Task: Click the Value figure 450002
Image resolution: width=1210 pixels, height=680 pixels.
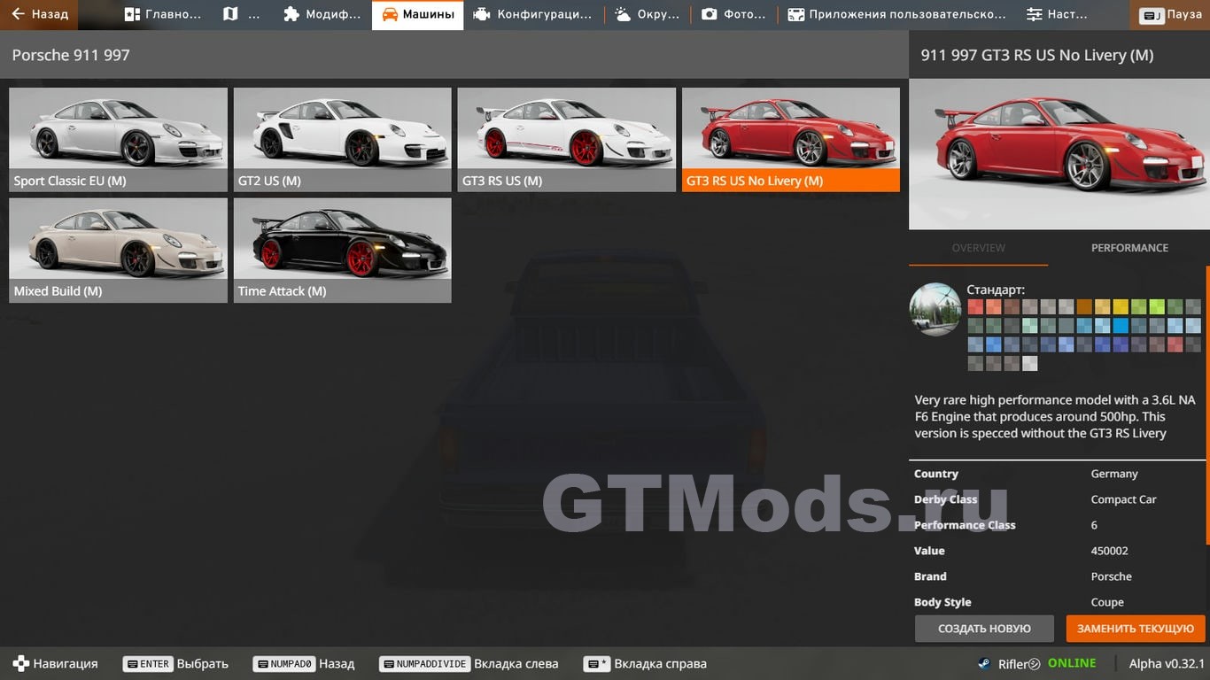Action: click(1109, 551)
